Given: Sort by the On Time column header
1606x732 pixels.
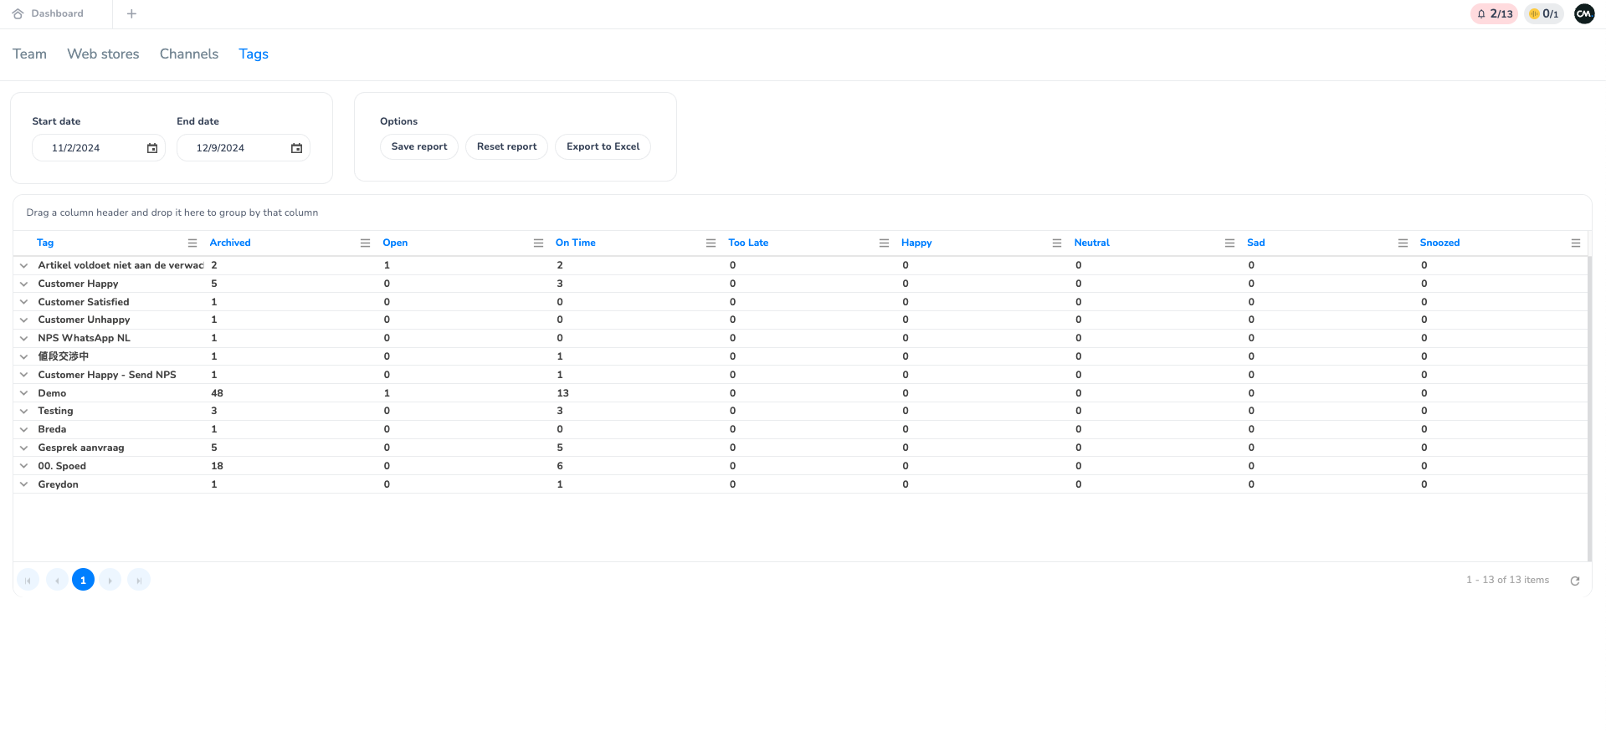Looking at the screenshot, I should coord(576,243).
